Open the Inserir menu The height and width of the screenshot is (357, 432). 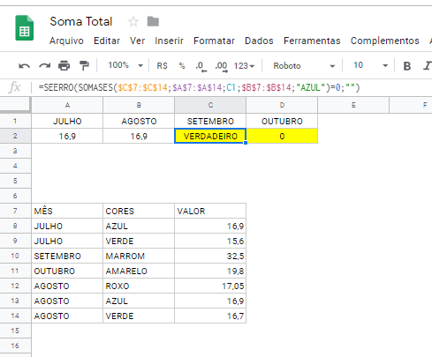click(x=169, y=41)
